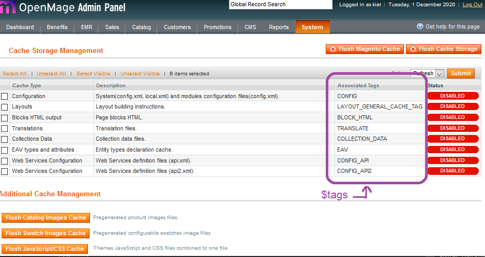This screenshot has width=485, height=257.
Task: Open the Actions Refresh dropdown
Action: (427, 74)
